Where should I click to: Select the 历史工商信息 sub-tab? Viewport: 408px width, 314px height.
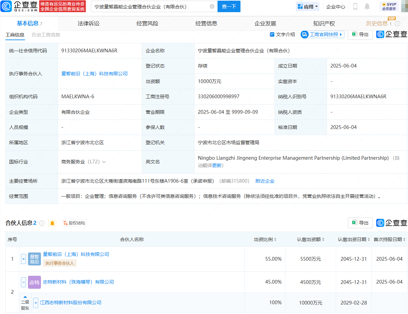click(46, 35)
